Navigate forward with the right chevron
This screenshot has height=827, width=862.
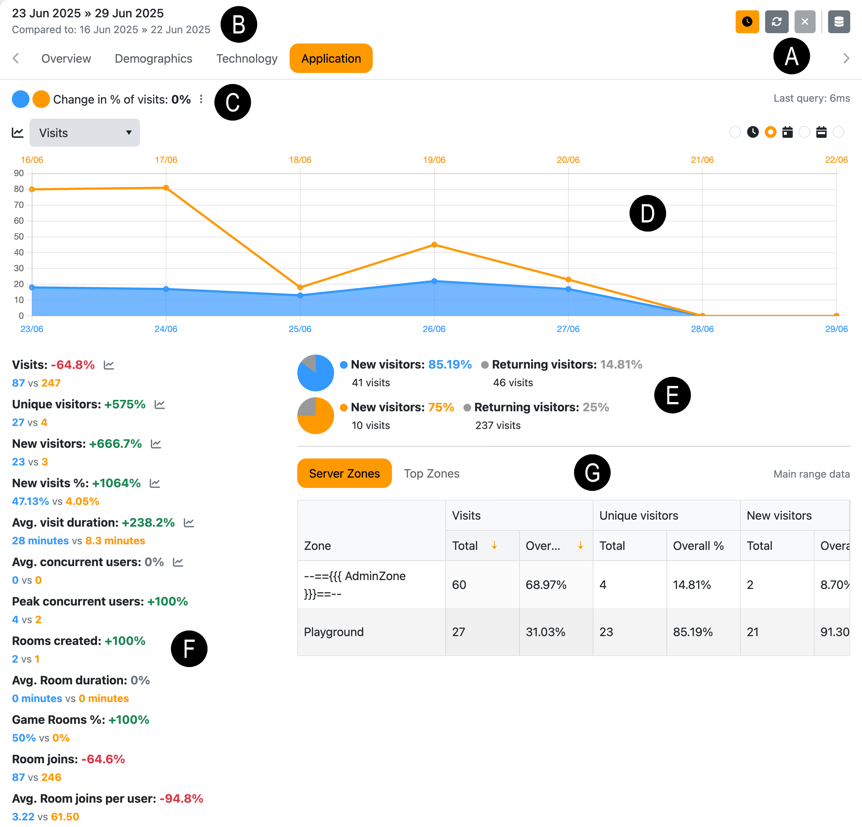point(846,58)
